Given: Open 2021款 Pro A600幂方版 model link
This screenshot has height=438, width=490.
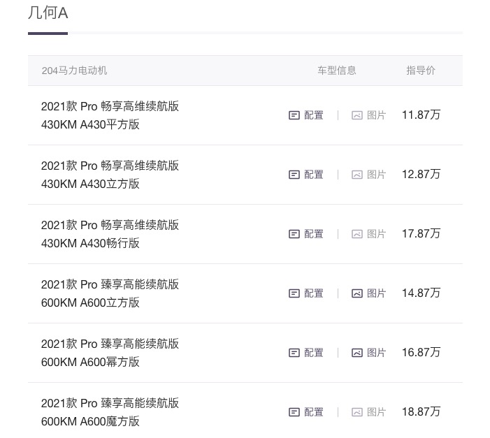Looking at the screenshot, I should (x=110, y=353).
